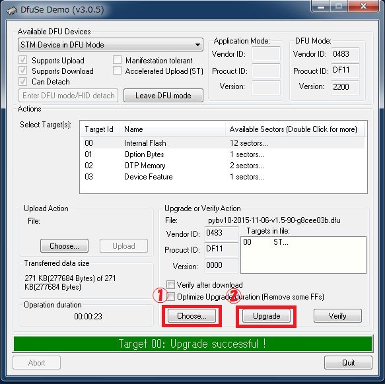Select the OTP Memory target row
The height and width of the screenshot is (384, 385).
[223, 166]
